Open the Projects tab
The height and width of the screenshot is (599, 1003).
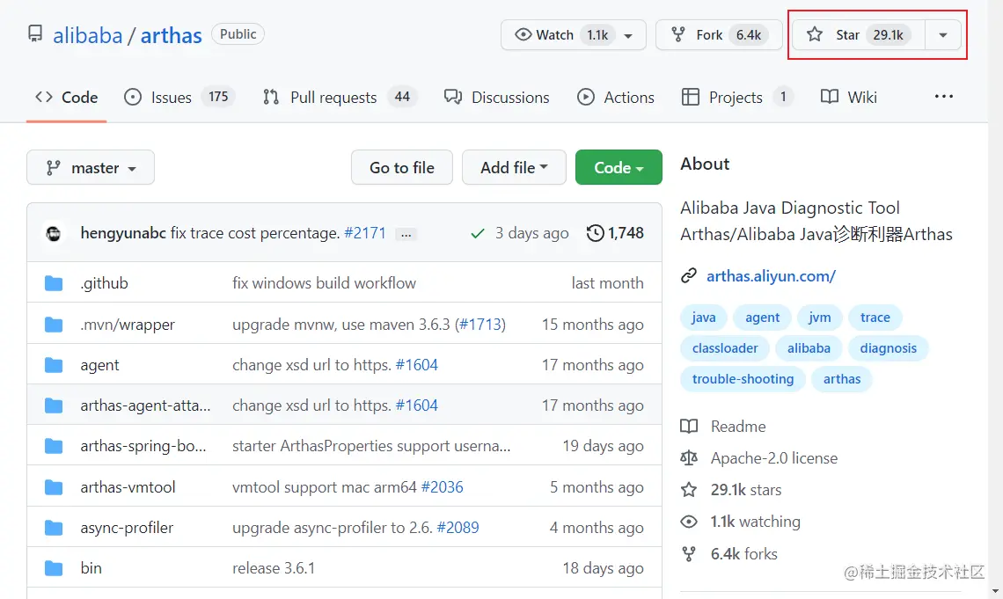(737, 97)
